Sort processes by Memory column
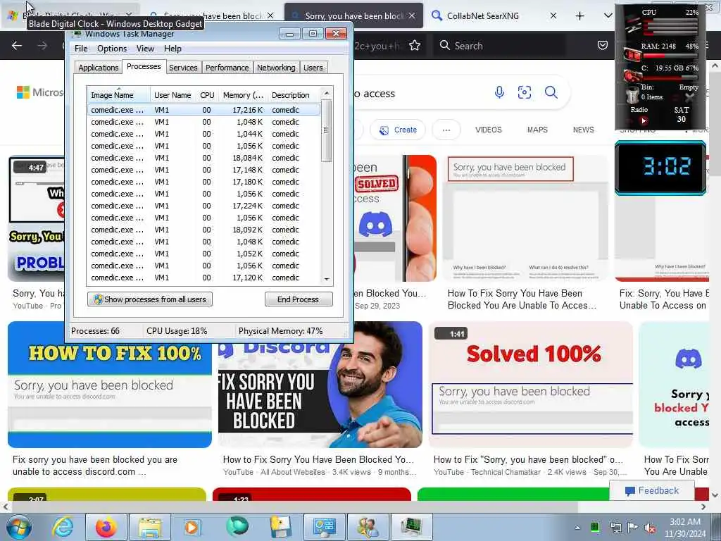The image size is (721, 541). pos(243,95)
